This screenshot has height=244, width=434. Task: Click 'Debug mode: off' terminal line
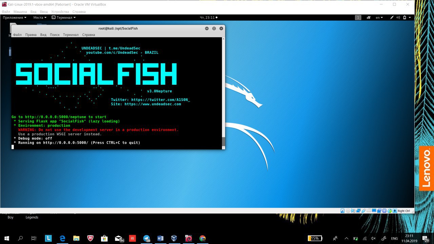point(33,138)
